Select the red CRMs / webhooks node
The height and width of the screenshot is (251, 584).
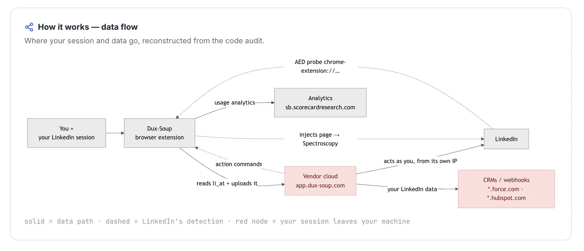click(506, 189)
